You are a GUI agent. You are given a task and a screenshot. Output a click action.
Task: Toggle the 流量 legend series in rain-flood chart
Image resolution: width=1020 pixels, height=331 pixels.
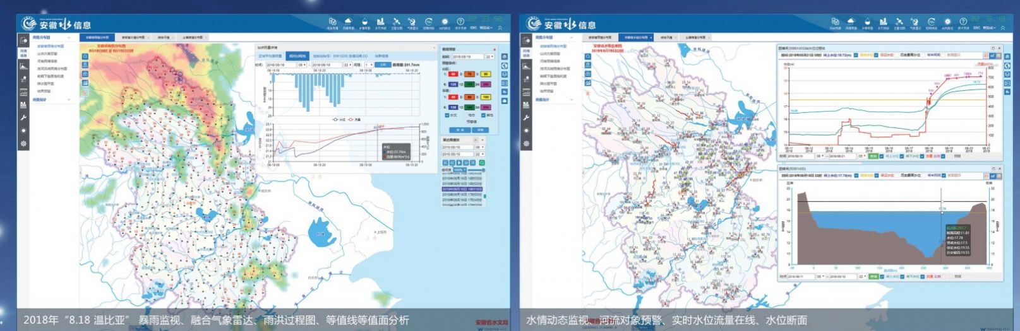coord(356,119)
